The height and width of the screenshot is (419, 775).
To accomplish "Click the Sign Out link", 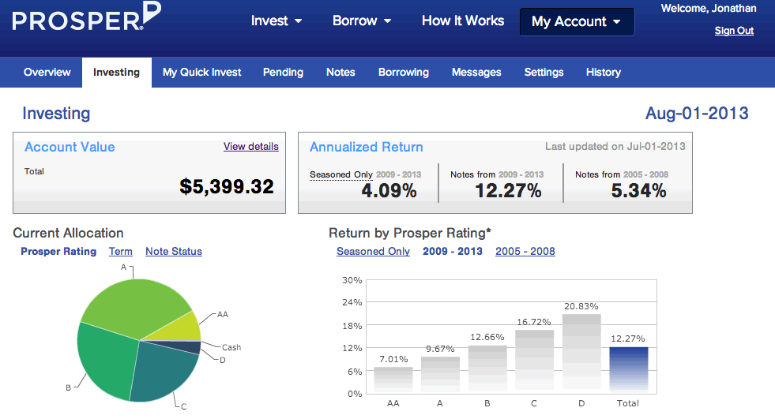I will [x=734, y=31].
